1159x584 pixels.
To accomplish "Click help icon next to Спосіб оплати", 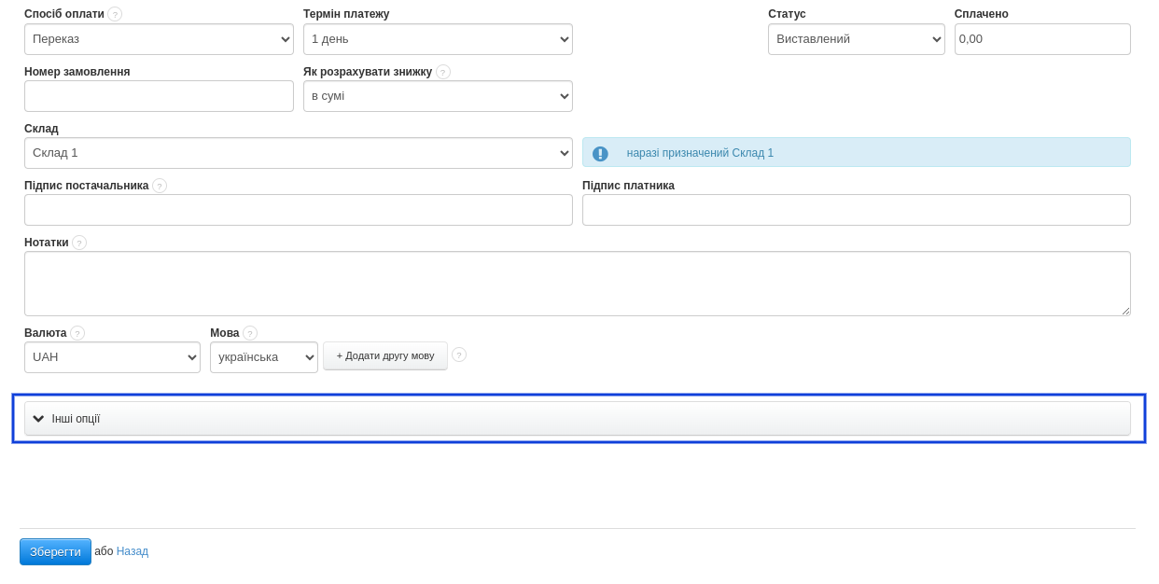I will tap(115, 14).
